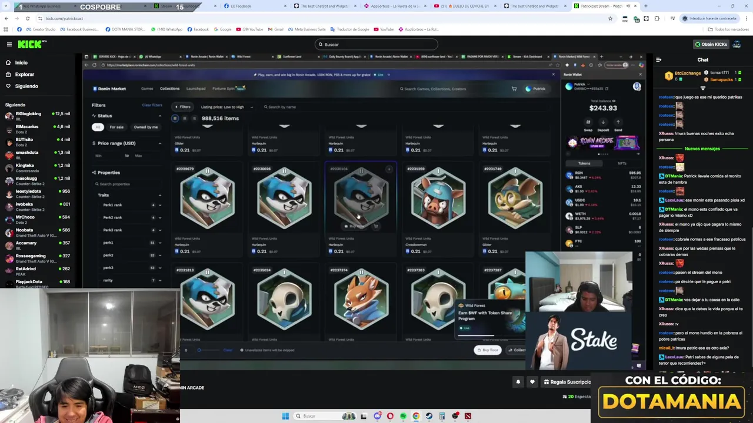Click the notification bell under the stream
753x423 pixels.
pyautogui.click(x=518, y=382)
